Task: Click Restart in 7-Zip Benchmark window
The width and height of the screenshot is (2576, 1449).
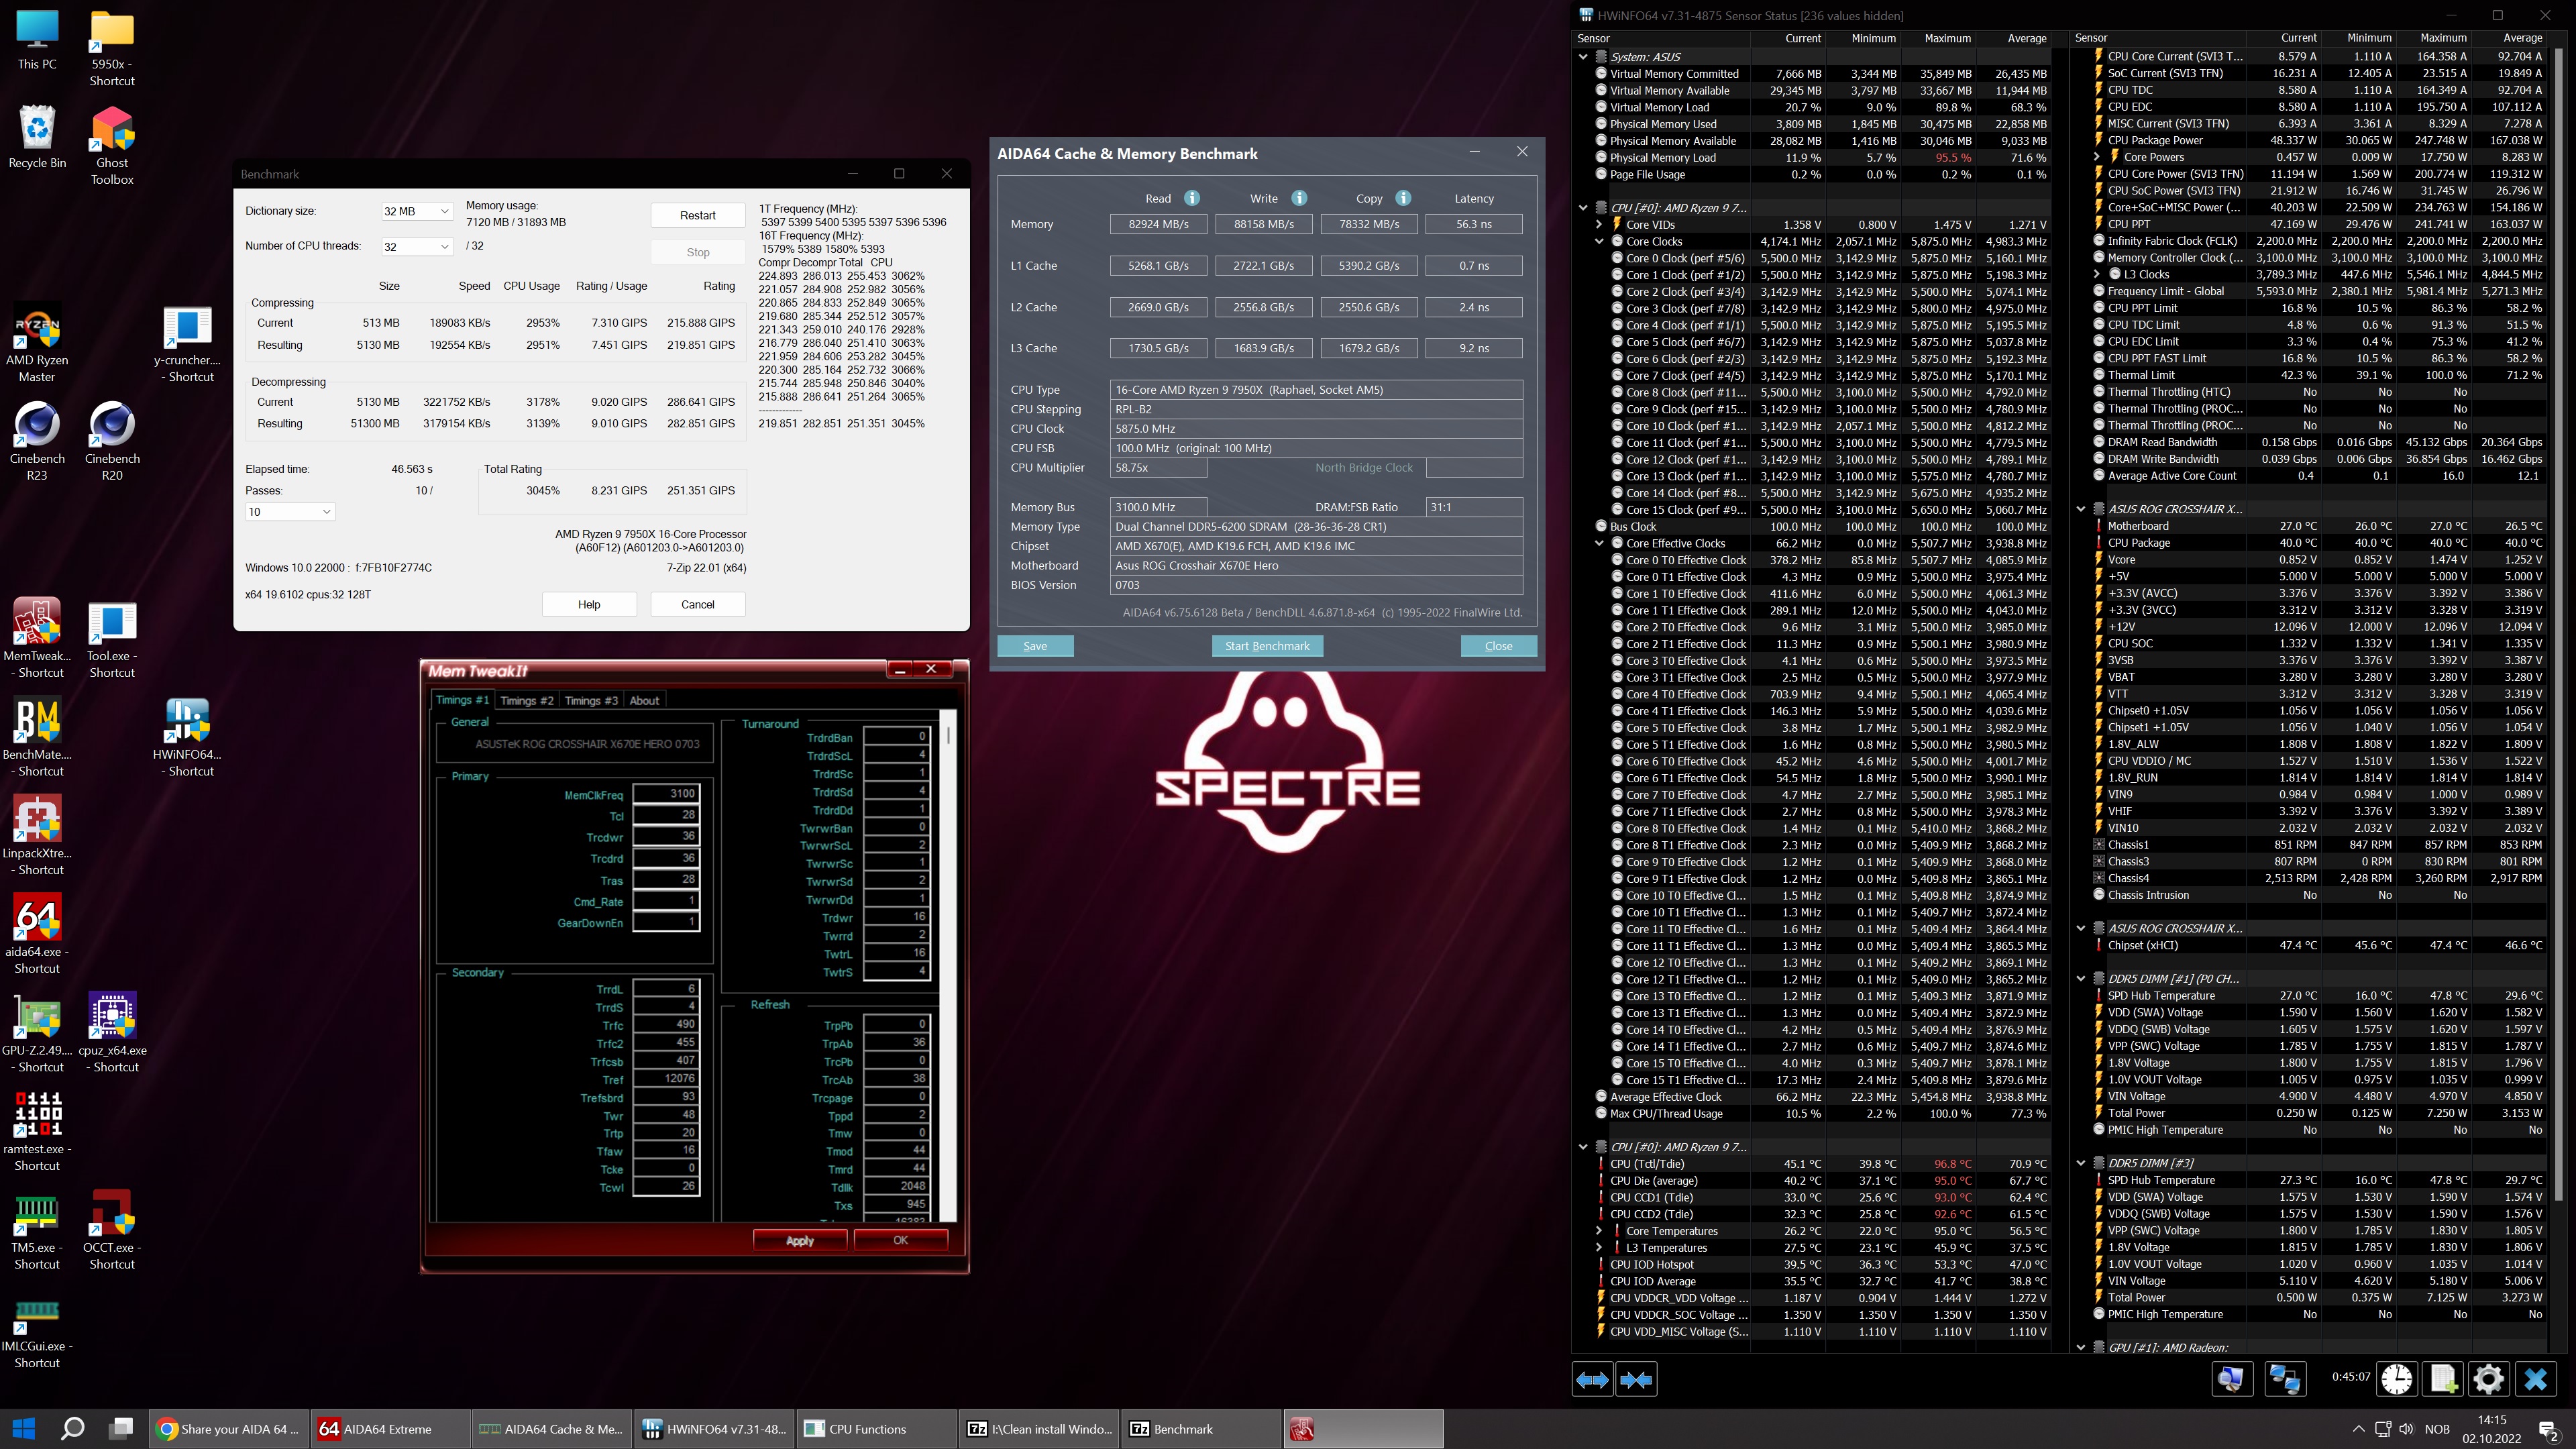Action: tap(698, 216)
